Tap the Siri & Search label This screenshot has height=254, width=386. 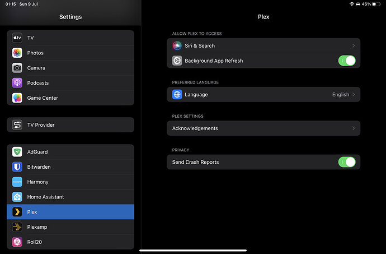tap(200, 45)
